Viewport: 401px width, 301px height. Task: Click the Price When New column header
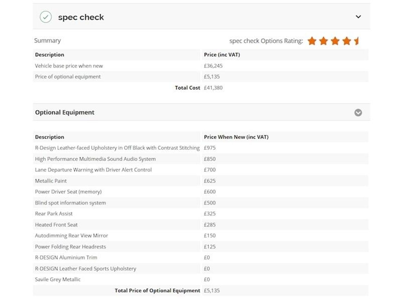[236, 137]
